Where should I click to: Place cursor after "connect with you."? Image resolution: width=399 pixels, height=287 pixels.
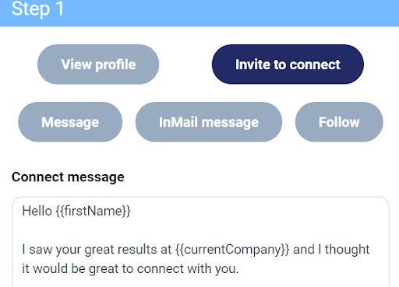click(x=239, y=269)
